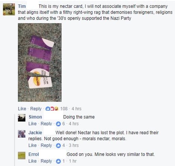Viewport: 175px width, 166px height.
Task: Like Tim's nectar card comment
Action: point(22,109)
